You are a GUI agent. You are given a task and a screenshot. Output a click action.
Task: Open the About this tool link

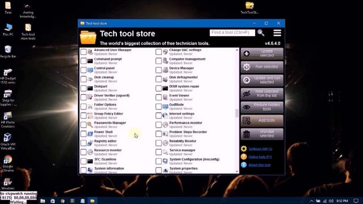[x=259, y=165]
